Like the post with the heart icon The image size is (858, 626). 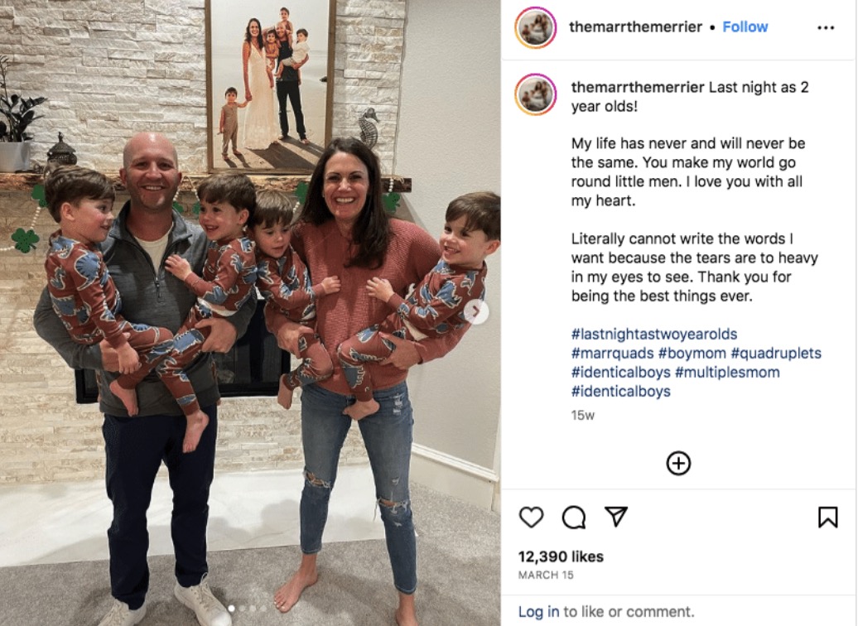(x=531, y=517)
